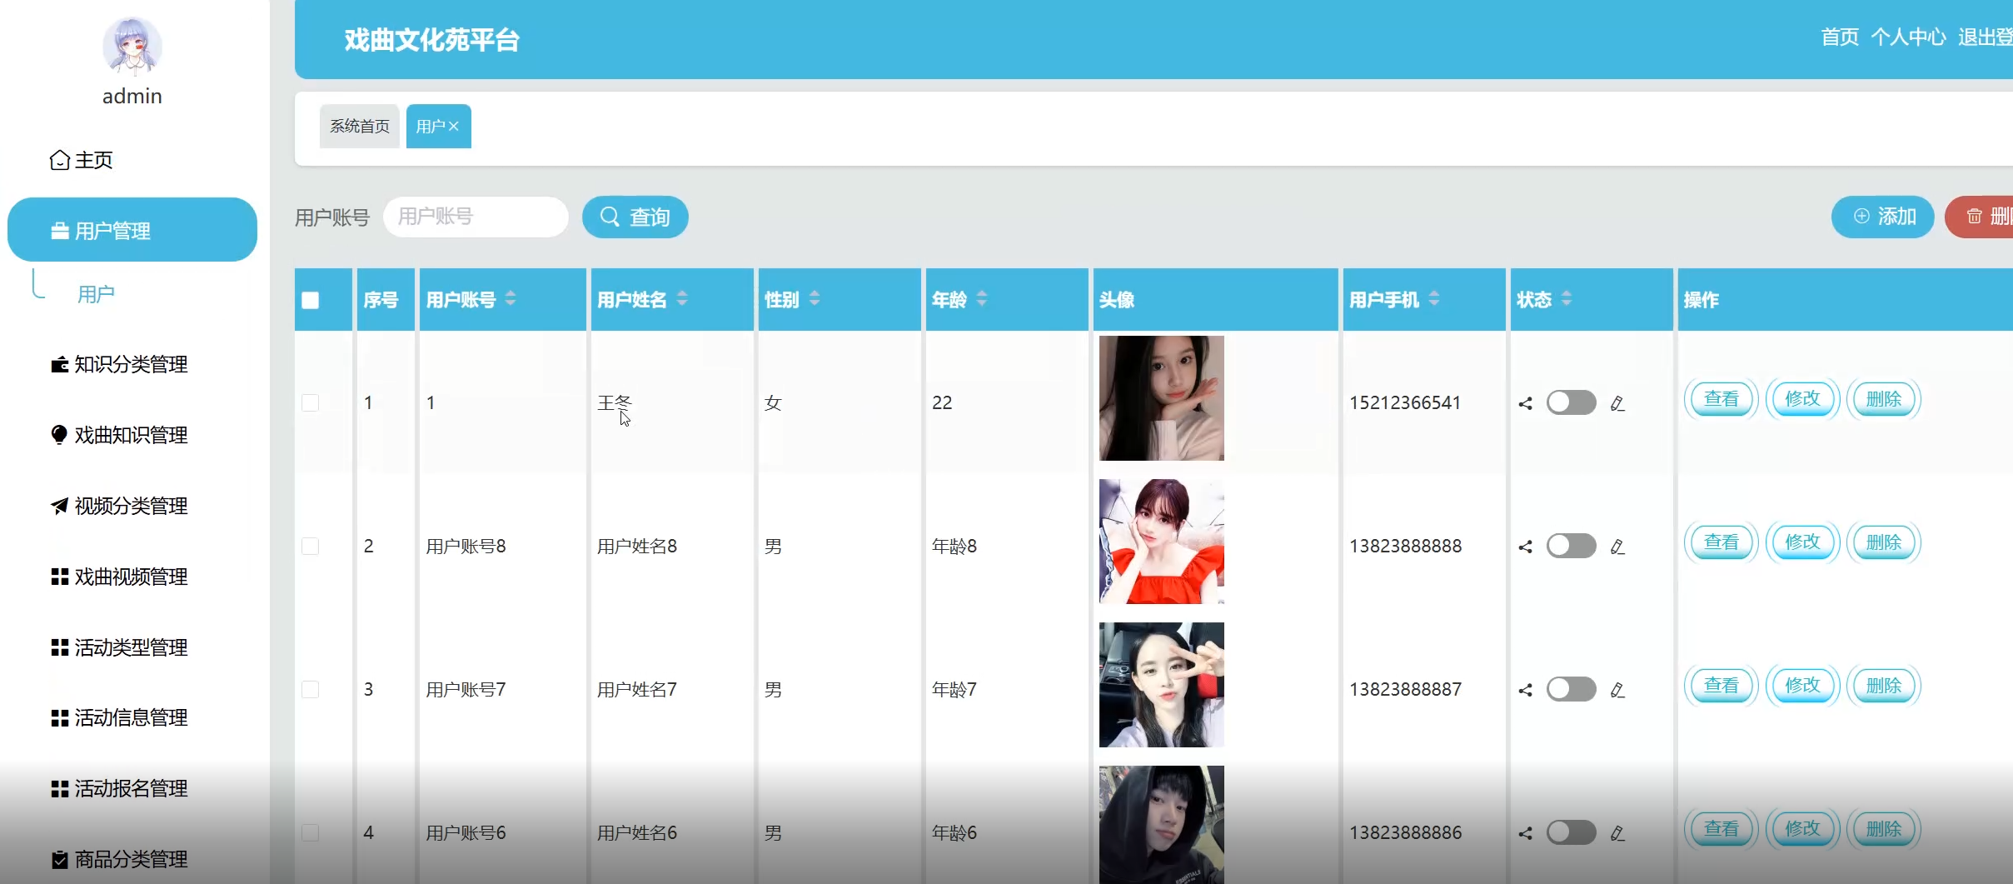This screenshot has width=2013, height=884.
Task: Tick the select-all checkbox in table header
Action: point(311,300)
